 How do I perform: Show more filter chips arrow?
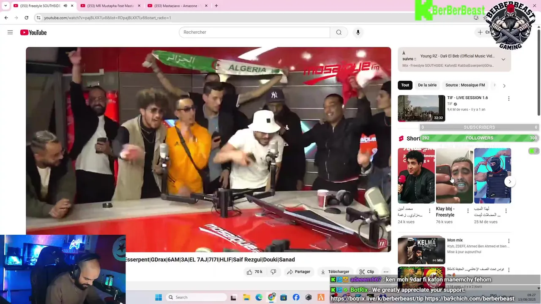(x=504, y=86)
